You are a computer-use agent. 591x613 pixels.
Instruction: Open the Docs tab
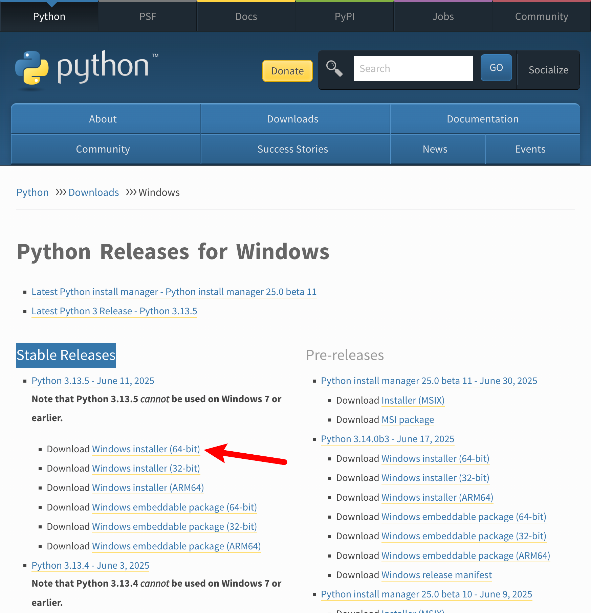click(246, 17)
